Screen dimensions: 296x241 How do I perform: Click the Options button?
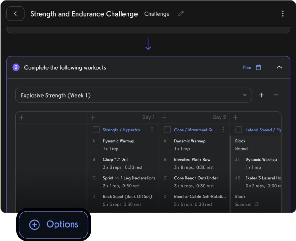click(x=54, y=224)
